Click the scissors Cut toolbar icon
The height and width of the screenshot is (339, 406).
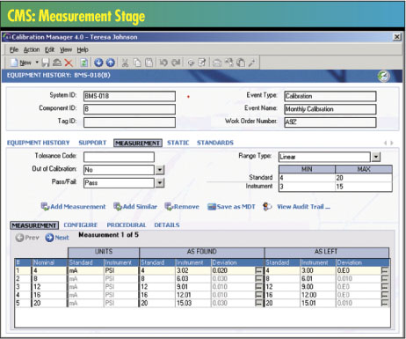tap(126, 63)
